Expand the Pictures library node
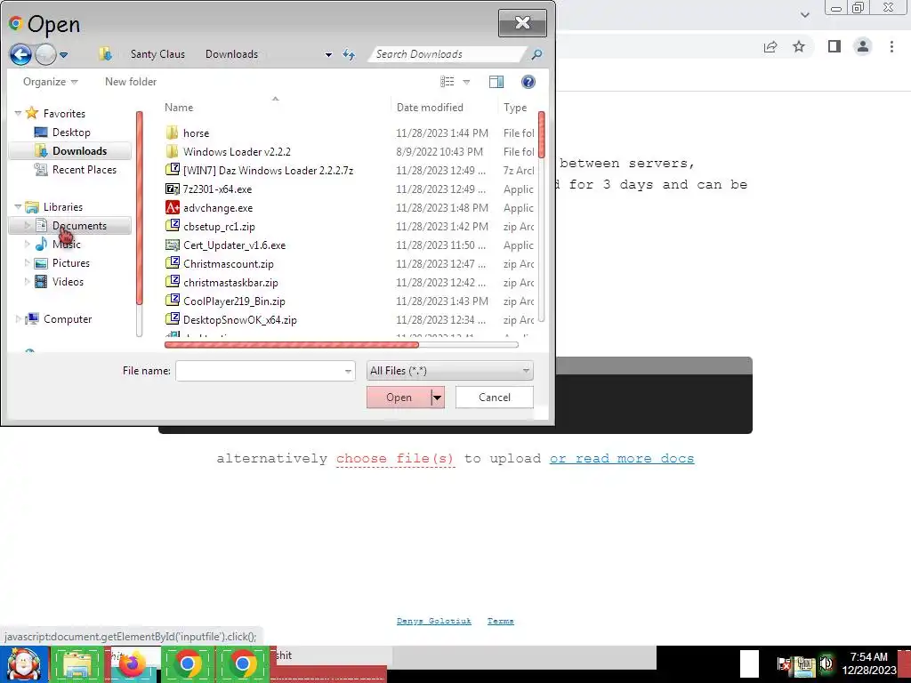This screenshot has height=683, width=911. [x=27, y=263]
